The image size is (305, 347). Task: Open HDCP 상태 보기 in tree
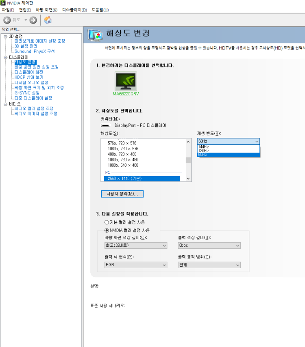29,77
